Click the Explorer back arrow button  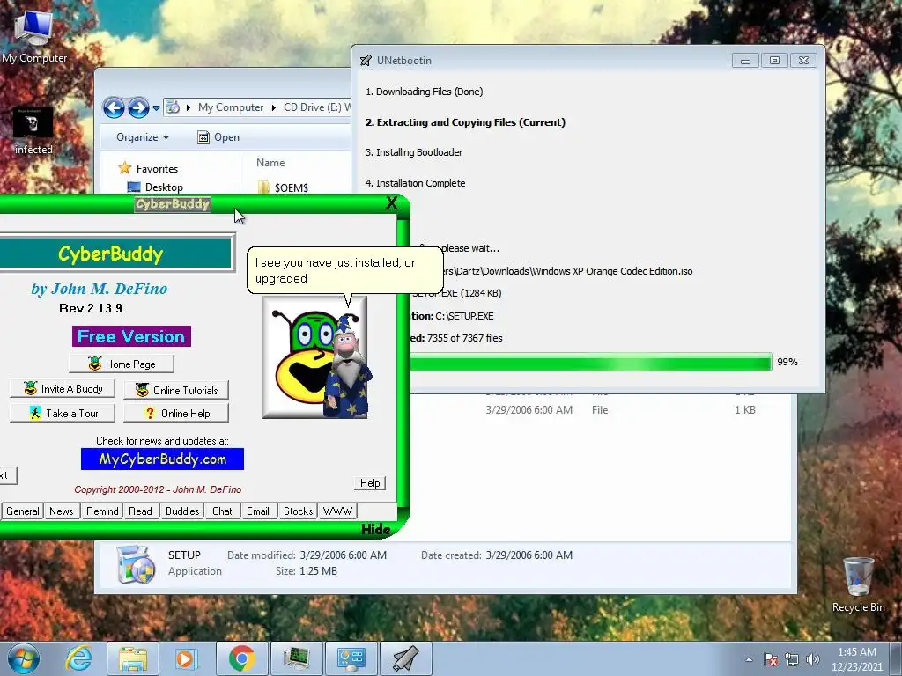click(114, 107)
